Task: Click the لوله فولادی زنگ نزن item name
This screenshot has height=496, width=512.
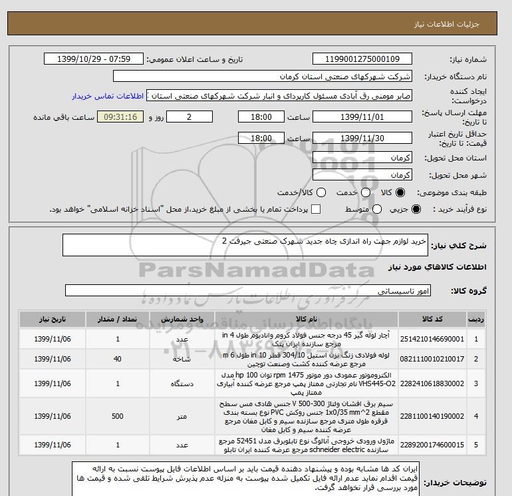Action: point(307,359)
